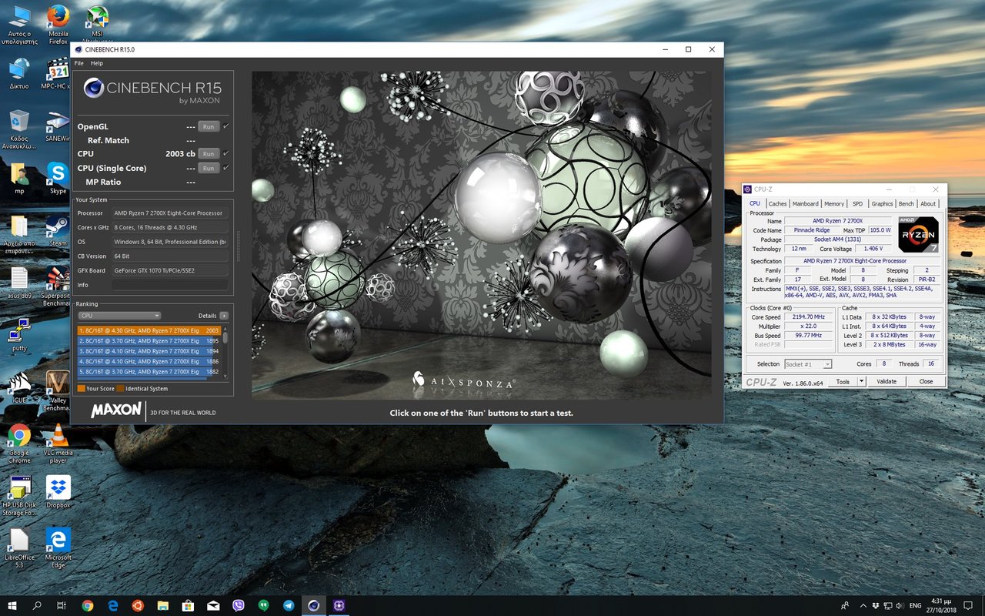Click the ranking list vertical scrollbar
The image size is (985, 616).
[x=225, y=351]
